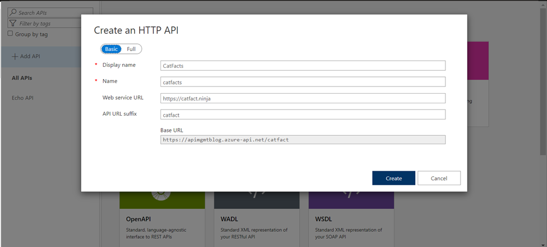The height and width of the screenshot is (247, 547).
Task: Click the Search APIs box
Action: [50, 12]
